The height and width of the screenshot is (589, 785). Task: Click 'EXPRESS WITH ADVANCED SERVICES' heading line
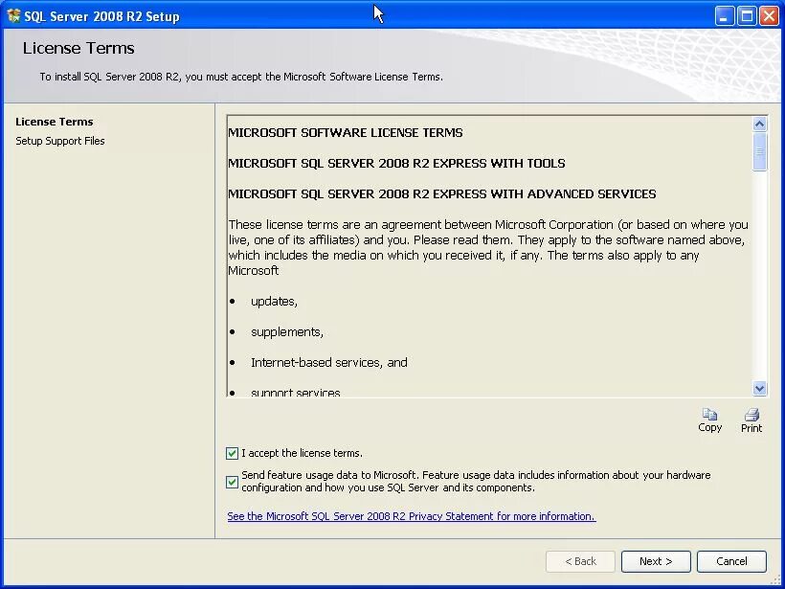coord(442,193)
